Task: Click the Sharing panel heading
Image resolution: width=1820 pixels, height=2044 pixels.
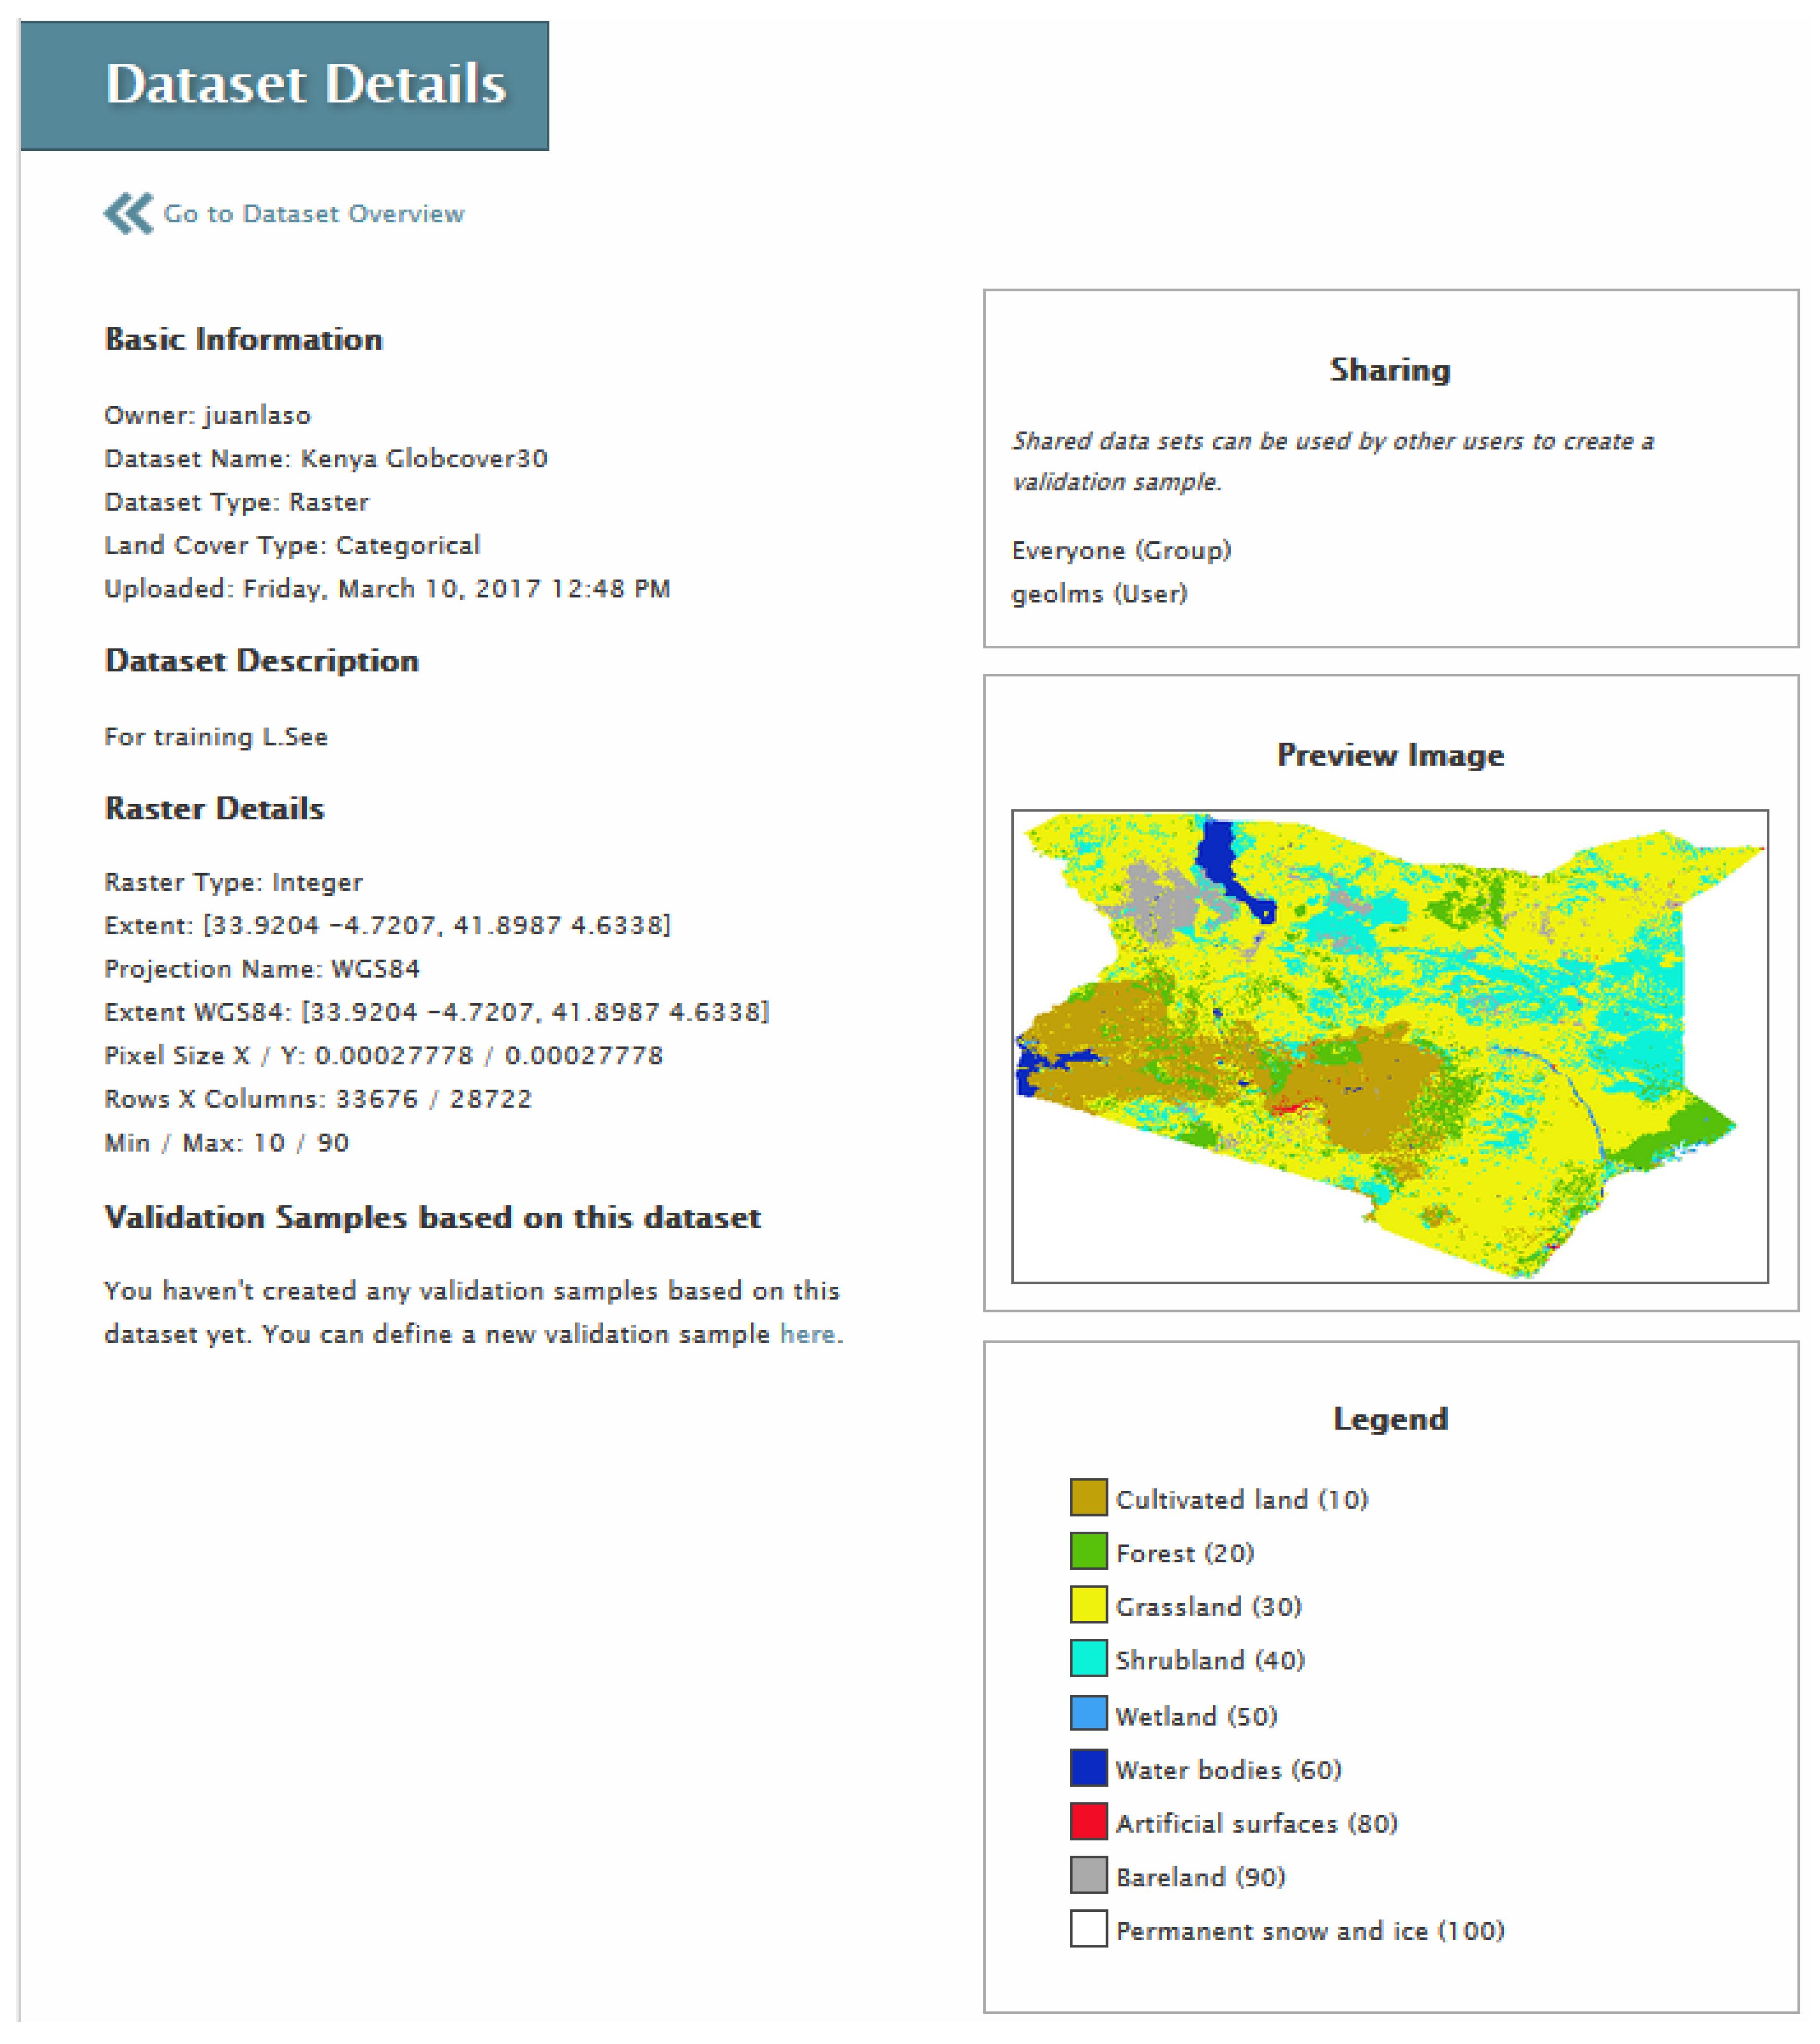Action: pyautogui.click(x=1389, y=369)
